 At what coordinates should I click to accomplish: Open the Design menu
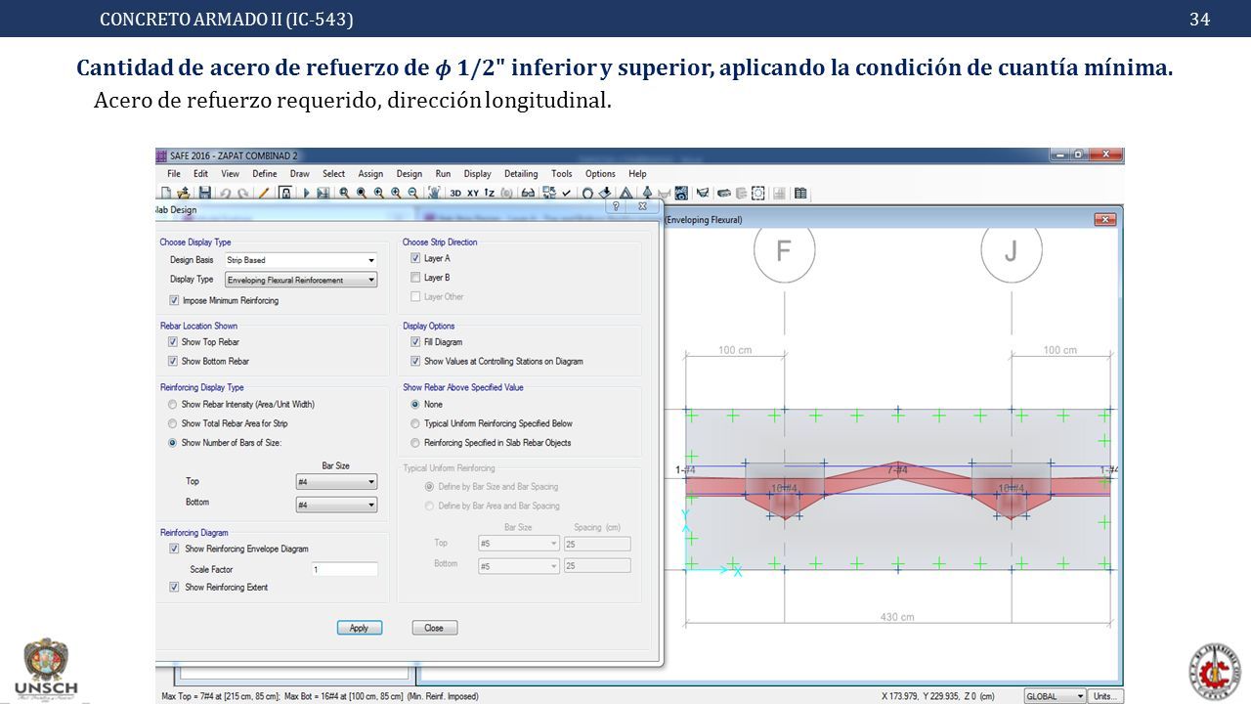click(410, 174)
